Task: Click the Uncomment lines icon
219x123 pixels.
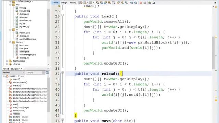Action: click(x=154, y=3)
